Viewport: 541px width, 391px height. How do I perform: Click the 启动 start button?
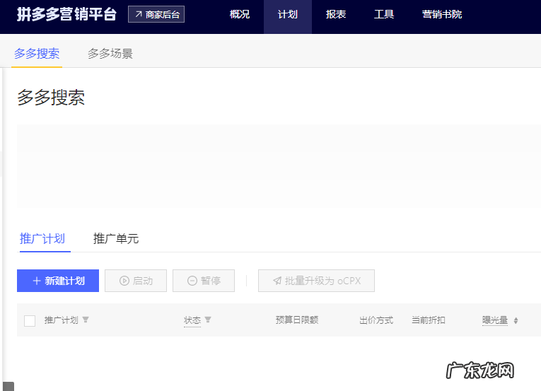pyautogui.click(x=136, y=281)
